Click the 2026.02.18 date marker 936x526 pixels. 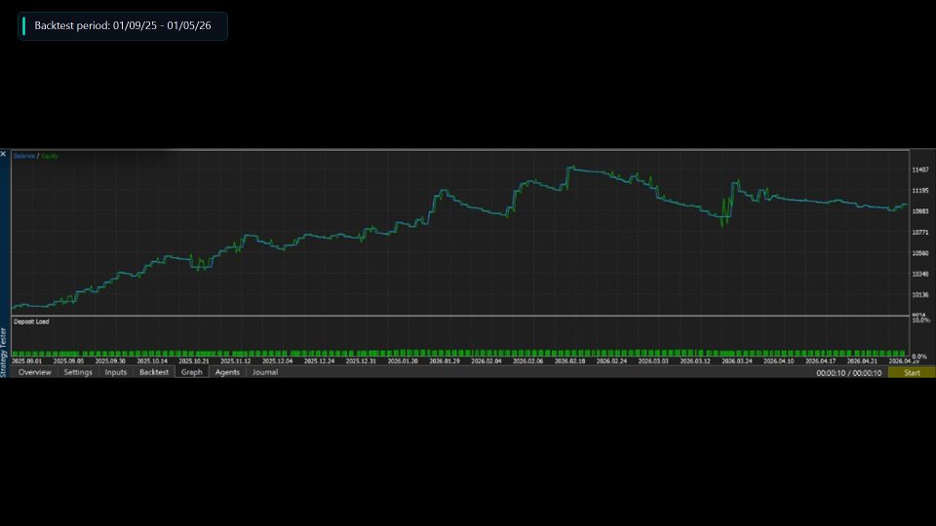(x=570, y=360)
